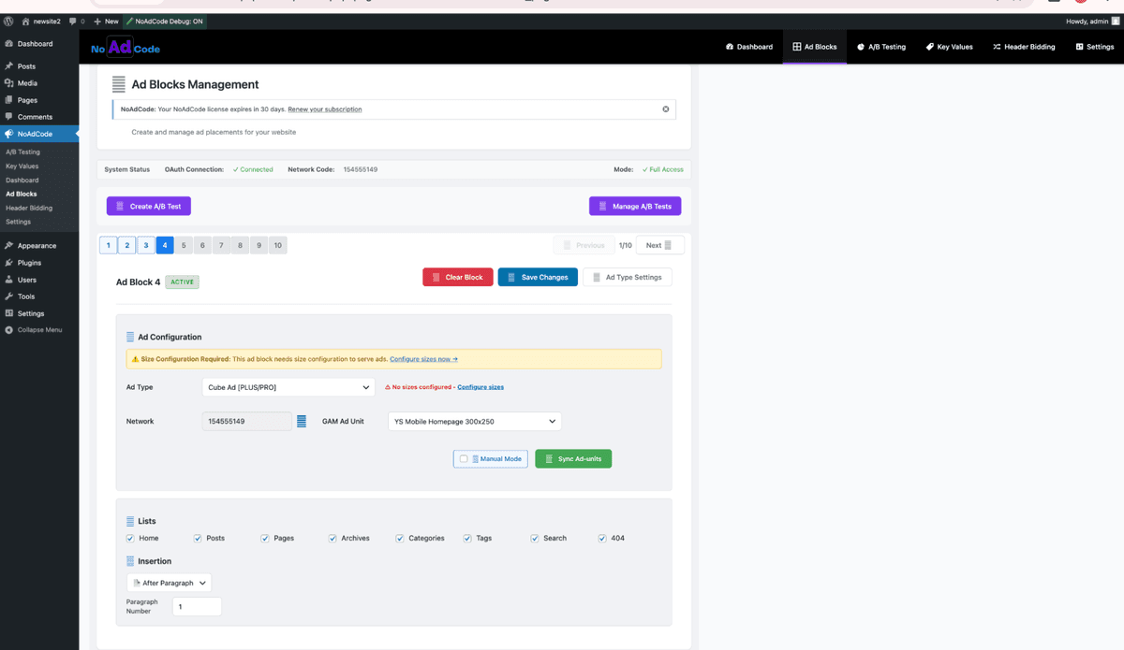1124x650 pixels.
Task: Click the Sync Ad-units button
Action: [x=572, y=458]
